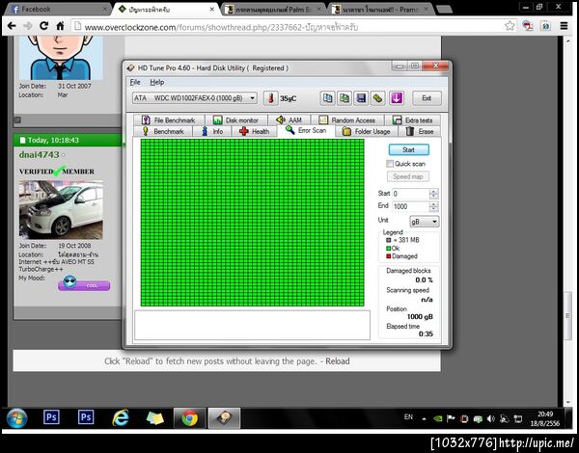Open first Photoshop taskbar icon
Viewport: 579px width, 453px height.
coord(51,417)
